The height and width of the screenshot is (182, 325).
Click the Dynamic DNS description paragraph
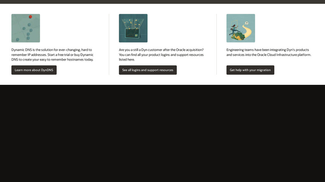pos(53,54)
